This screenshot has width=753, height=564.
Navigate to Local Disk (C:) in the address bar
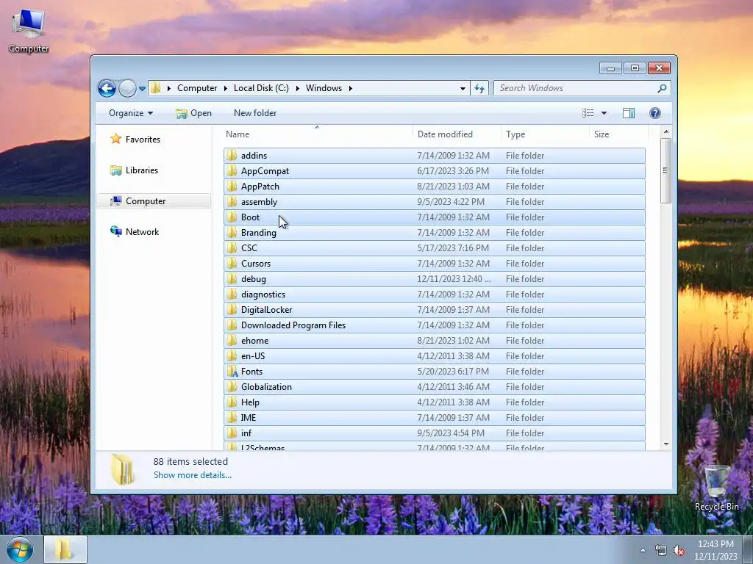[x=261, y=88]
